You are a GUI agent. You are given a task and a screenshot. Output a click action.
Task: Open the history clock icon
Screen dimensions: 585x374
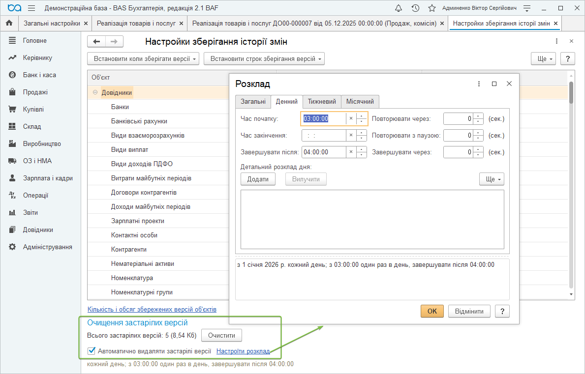pyautogui.click(x=415, y=8)
